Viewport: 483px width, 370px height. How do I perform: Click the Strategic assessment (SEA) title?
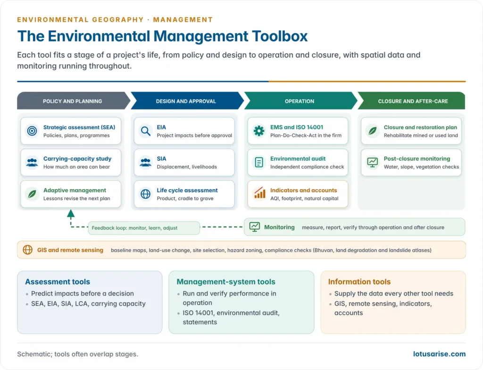click(79, 127)
